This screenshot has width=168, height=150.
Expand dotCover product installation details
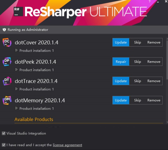pyautogui.click(x=16, y=50)
